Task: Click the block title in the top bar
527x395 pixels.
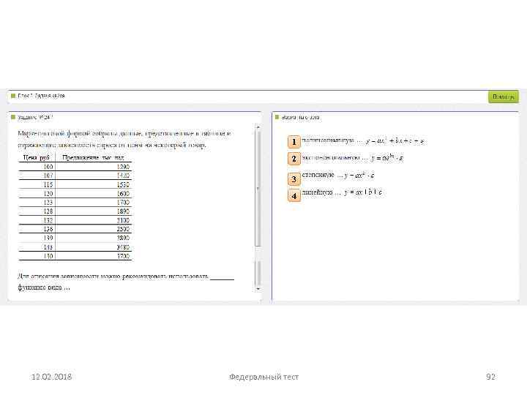Action: [41, 96]
